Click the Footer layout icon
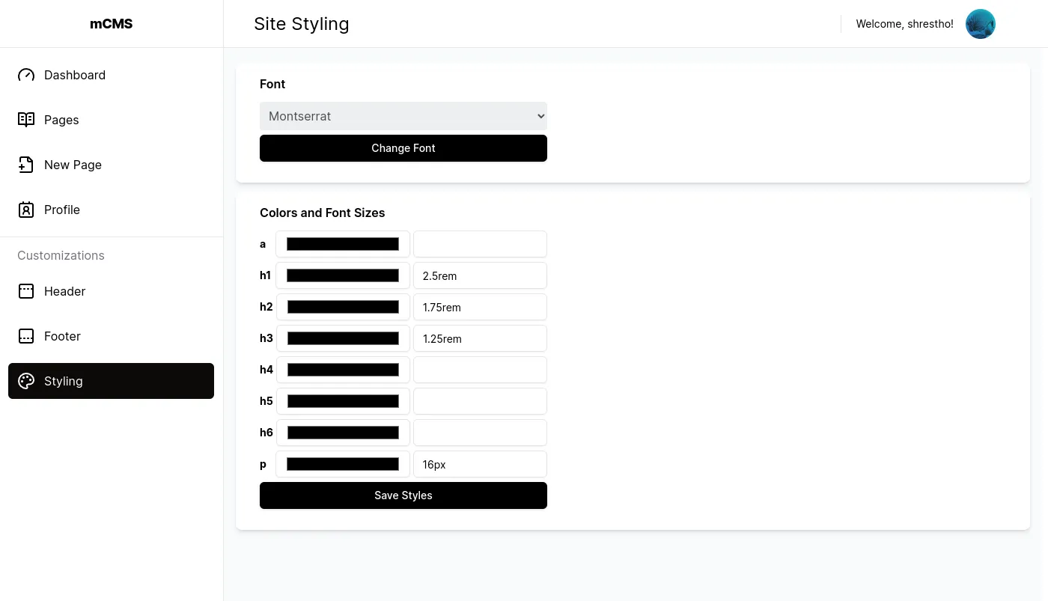 point(26,336)
